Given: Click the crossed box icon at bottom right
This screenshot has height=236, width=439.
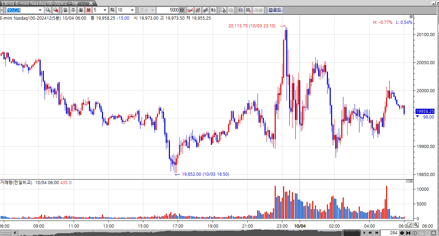Looking at the screenshot, I should click(434, 233).
